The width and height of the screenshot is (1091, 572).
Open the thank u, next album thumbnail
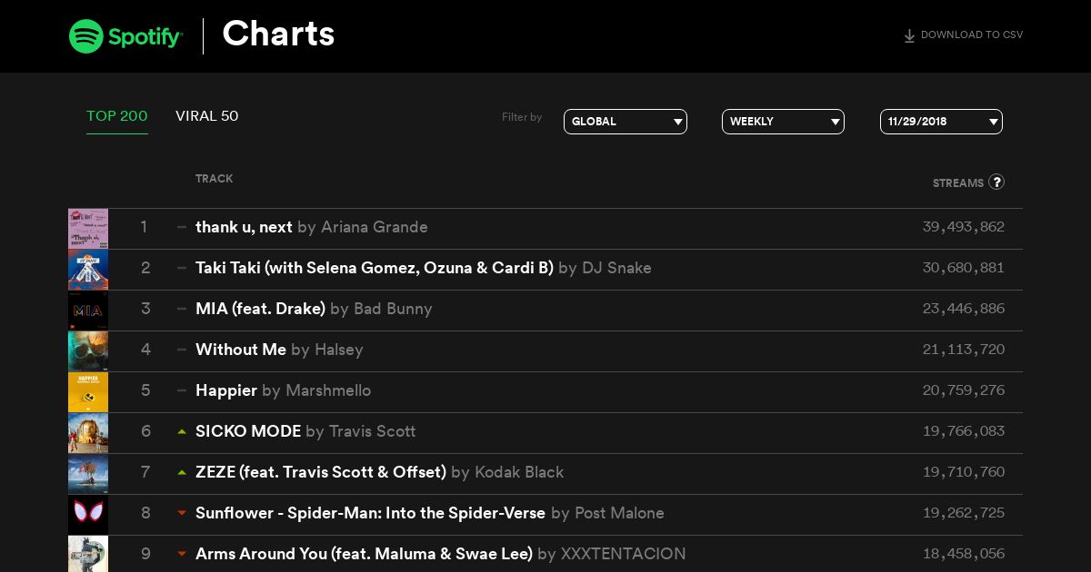(88, 229)
